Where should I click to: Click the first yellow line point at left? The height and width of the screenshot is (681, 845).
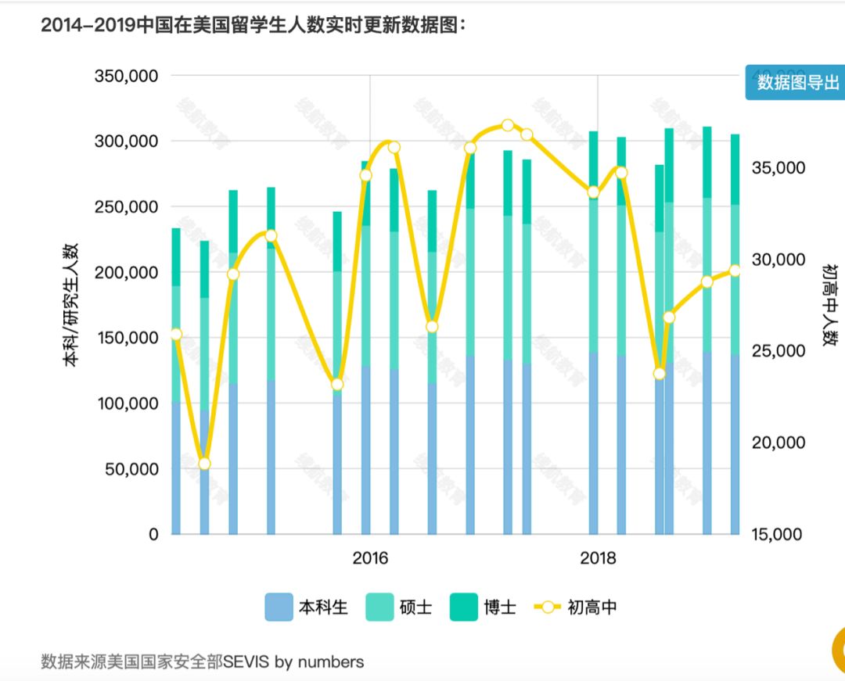coord(176,335)
